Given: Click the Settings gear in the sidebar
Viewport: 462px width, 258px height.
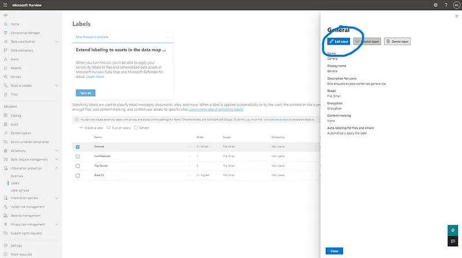Looking at the screenshot, I should click(x=6, y=245).
